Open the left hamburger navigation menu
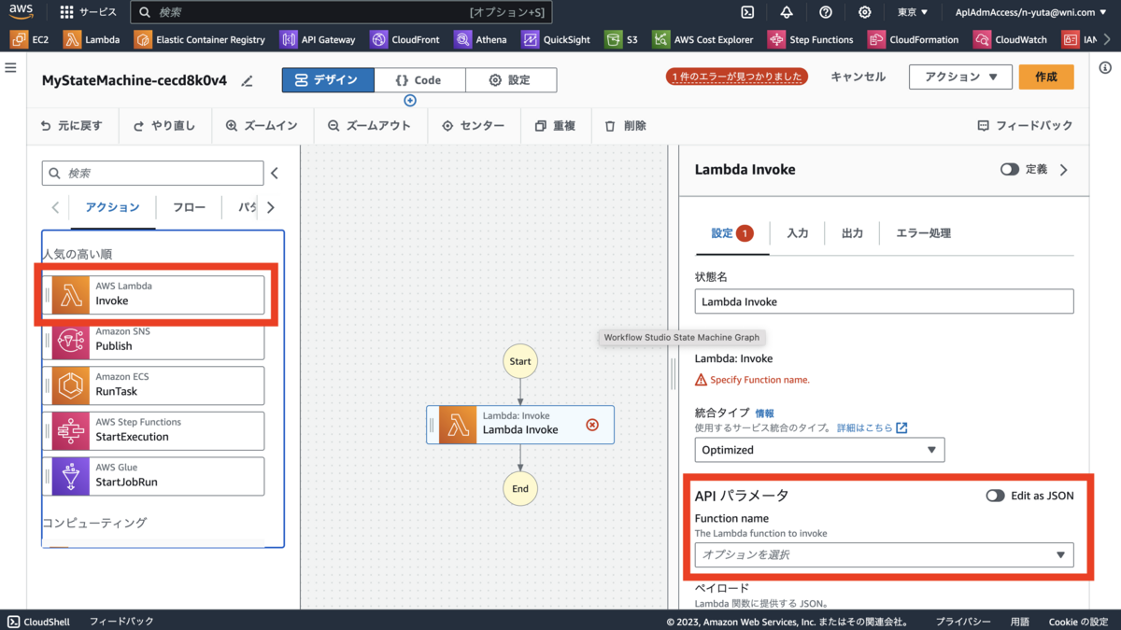 pos(11,68)
